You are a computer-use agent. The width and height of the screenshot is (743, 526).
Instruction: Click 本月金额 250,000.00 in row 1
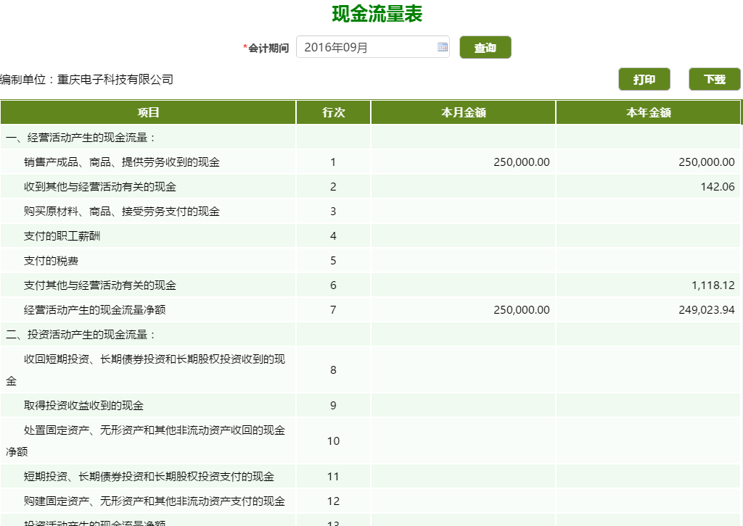pos(521,162)
